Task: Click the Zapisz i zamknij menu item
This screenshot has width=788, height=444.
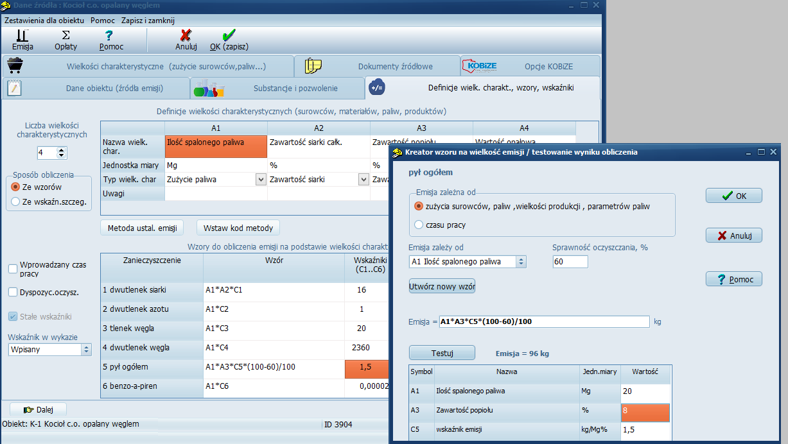Action: pyautogui.click(x=148, y=21)
